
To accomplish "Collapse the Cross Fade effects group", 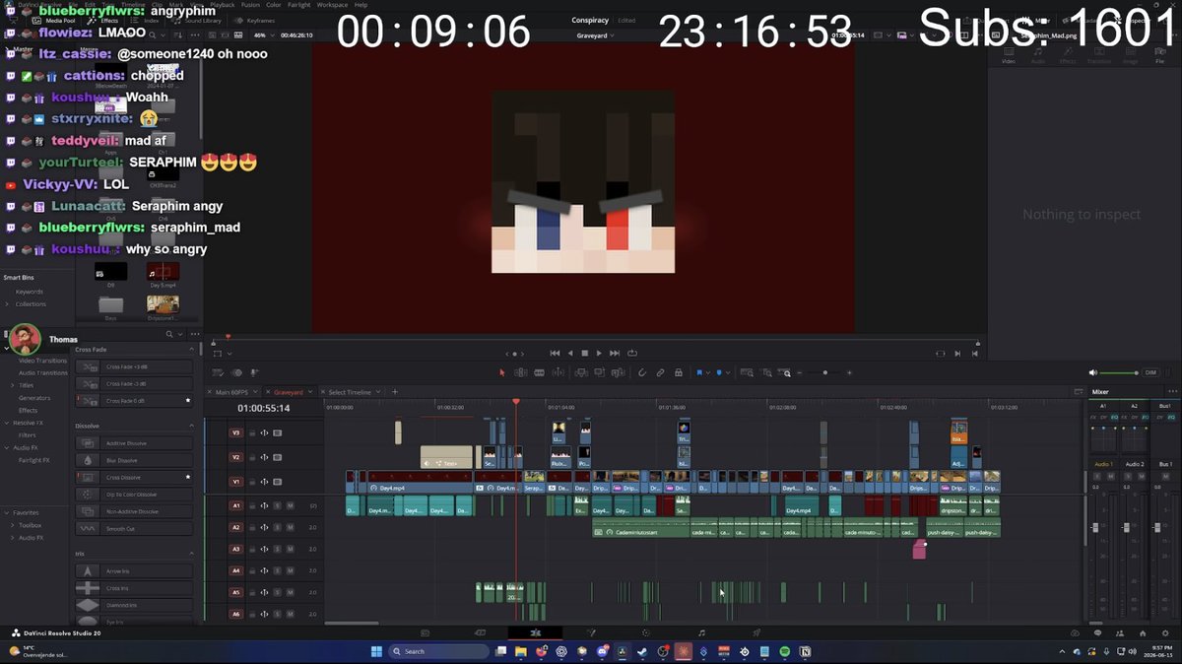I will point(191,350).
